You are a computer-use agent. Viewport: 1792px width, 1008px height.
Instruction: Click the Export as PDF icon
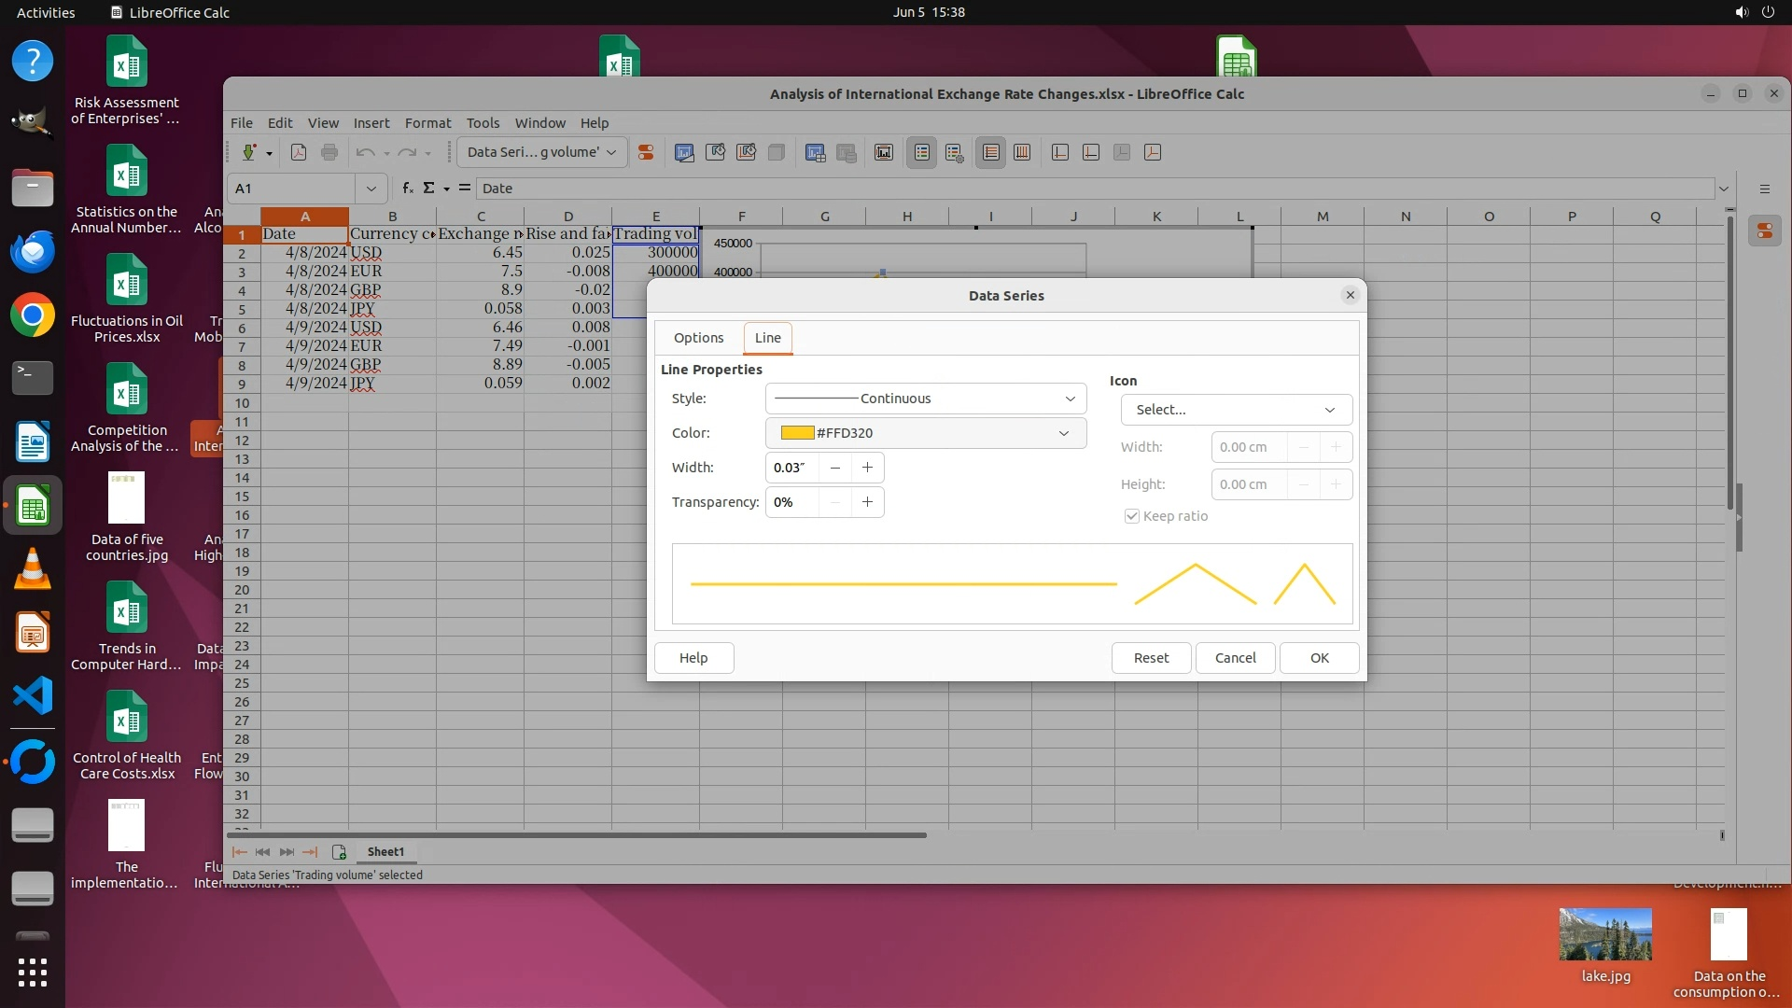[299, 152]
